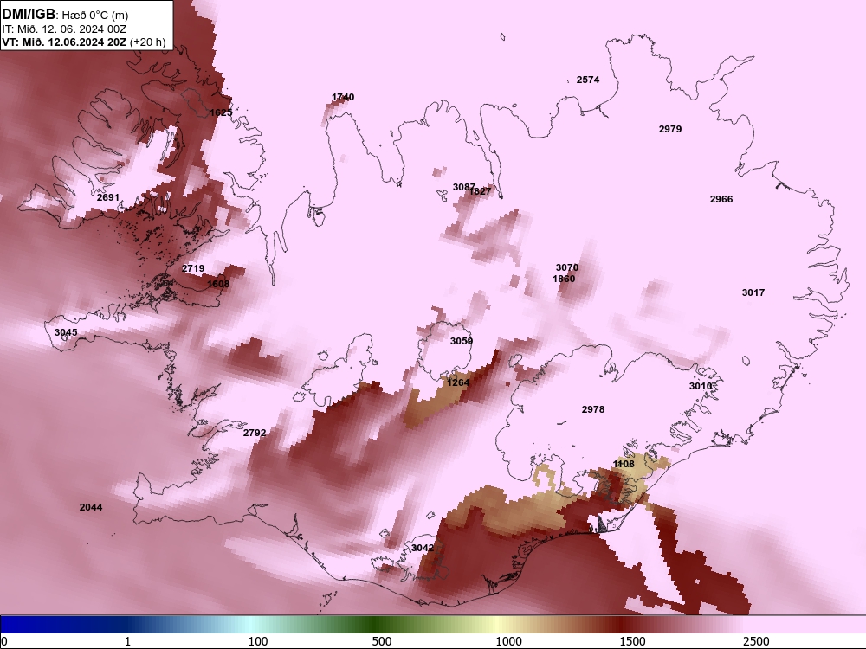Click the 2691 height value
866x649 pixels.
(x=107, y=197)
